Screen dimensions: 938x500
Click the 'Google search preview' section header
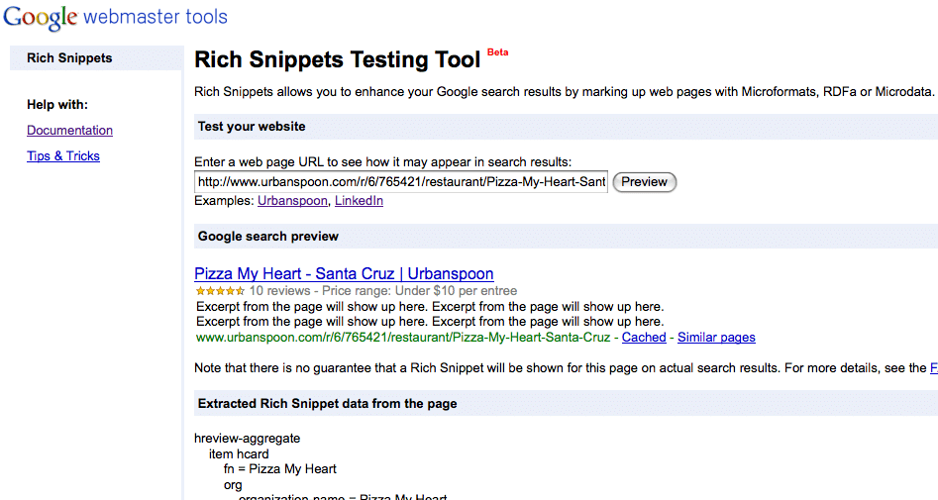point(268,237)
